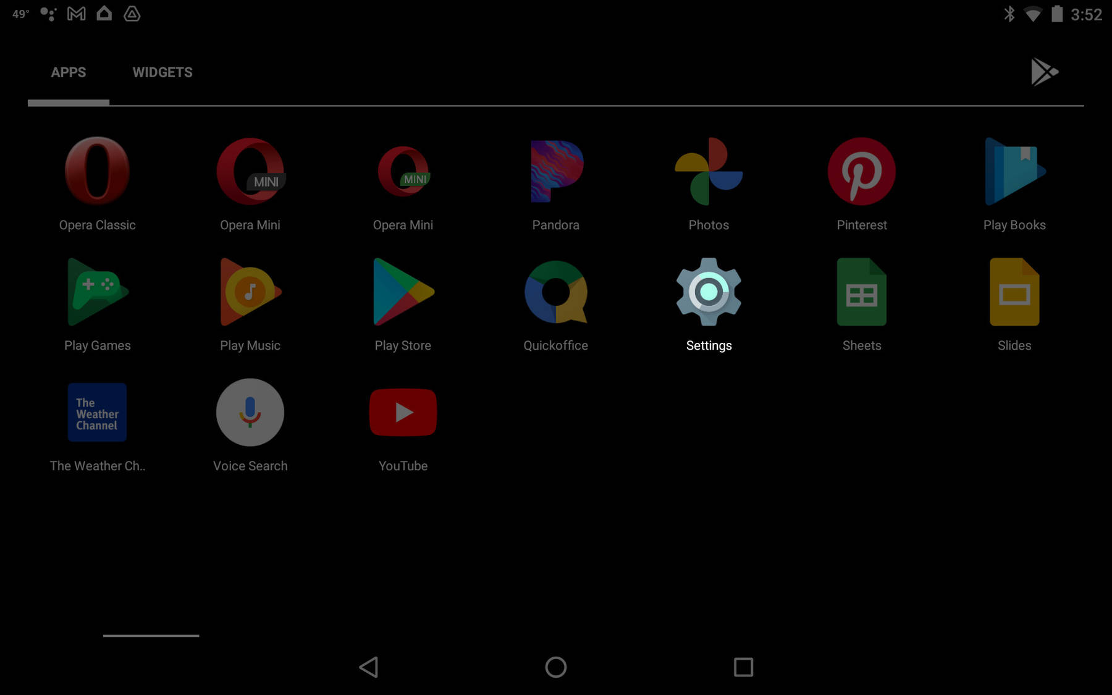Tap the 3:52 clock
1112x695 pixels.
click(1086, 14)
